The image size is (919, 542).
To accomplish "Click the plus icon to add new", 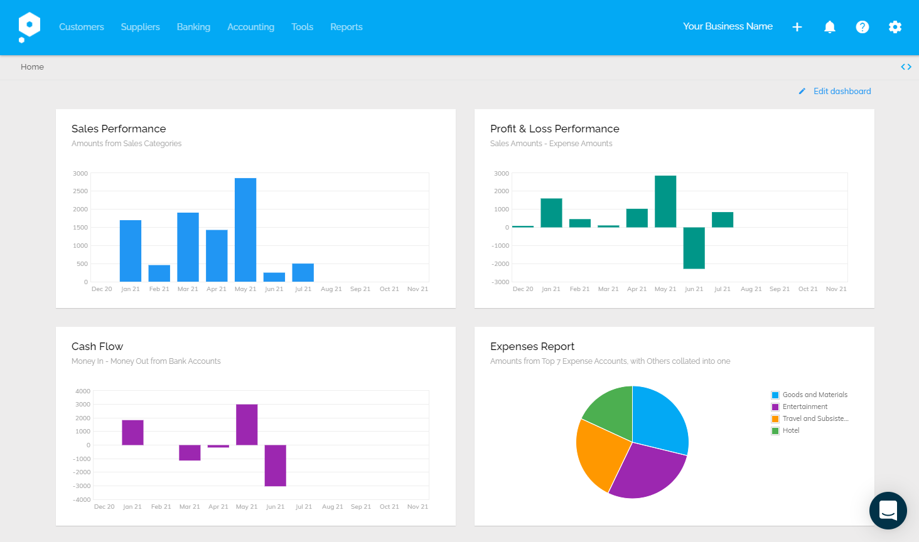I will click(797, 27).
